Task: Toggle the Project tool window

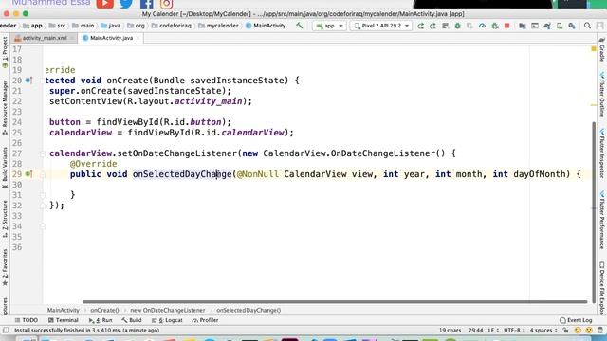Action: [5, 53]
